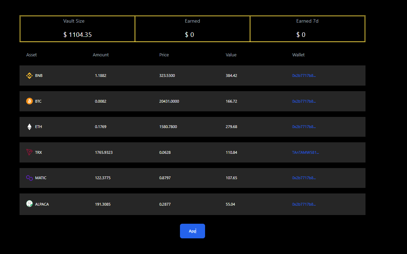Select ETH amount 0.1769
The width and height of the screenshot is (407, 254).
click(x=100, y=127)
